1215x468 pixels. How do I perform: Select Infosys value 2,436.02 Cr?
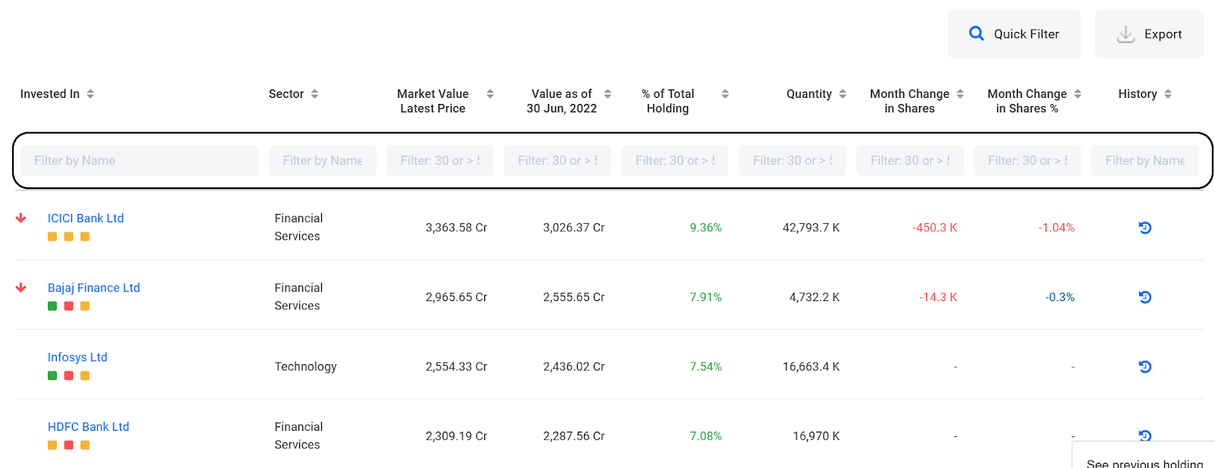[574, 366]
